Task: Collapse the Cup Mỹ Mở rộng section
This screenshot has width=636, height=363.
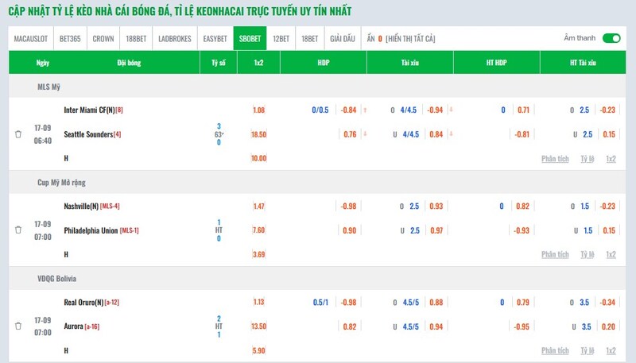Action: 317,183
